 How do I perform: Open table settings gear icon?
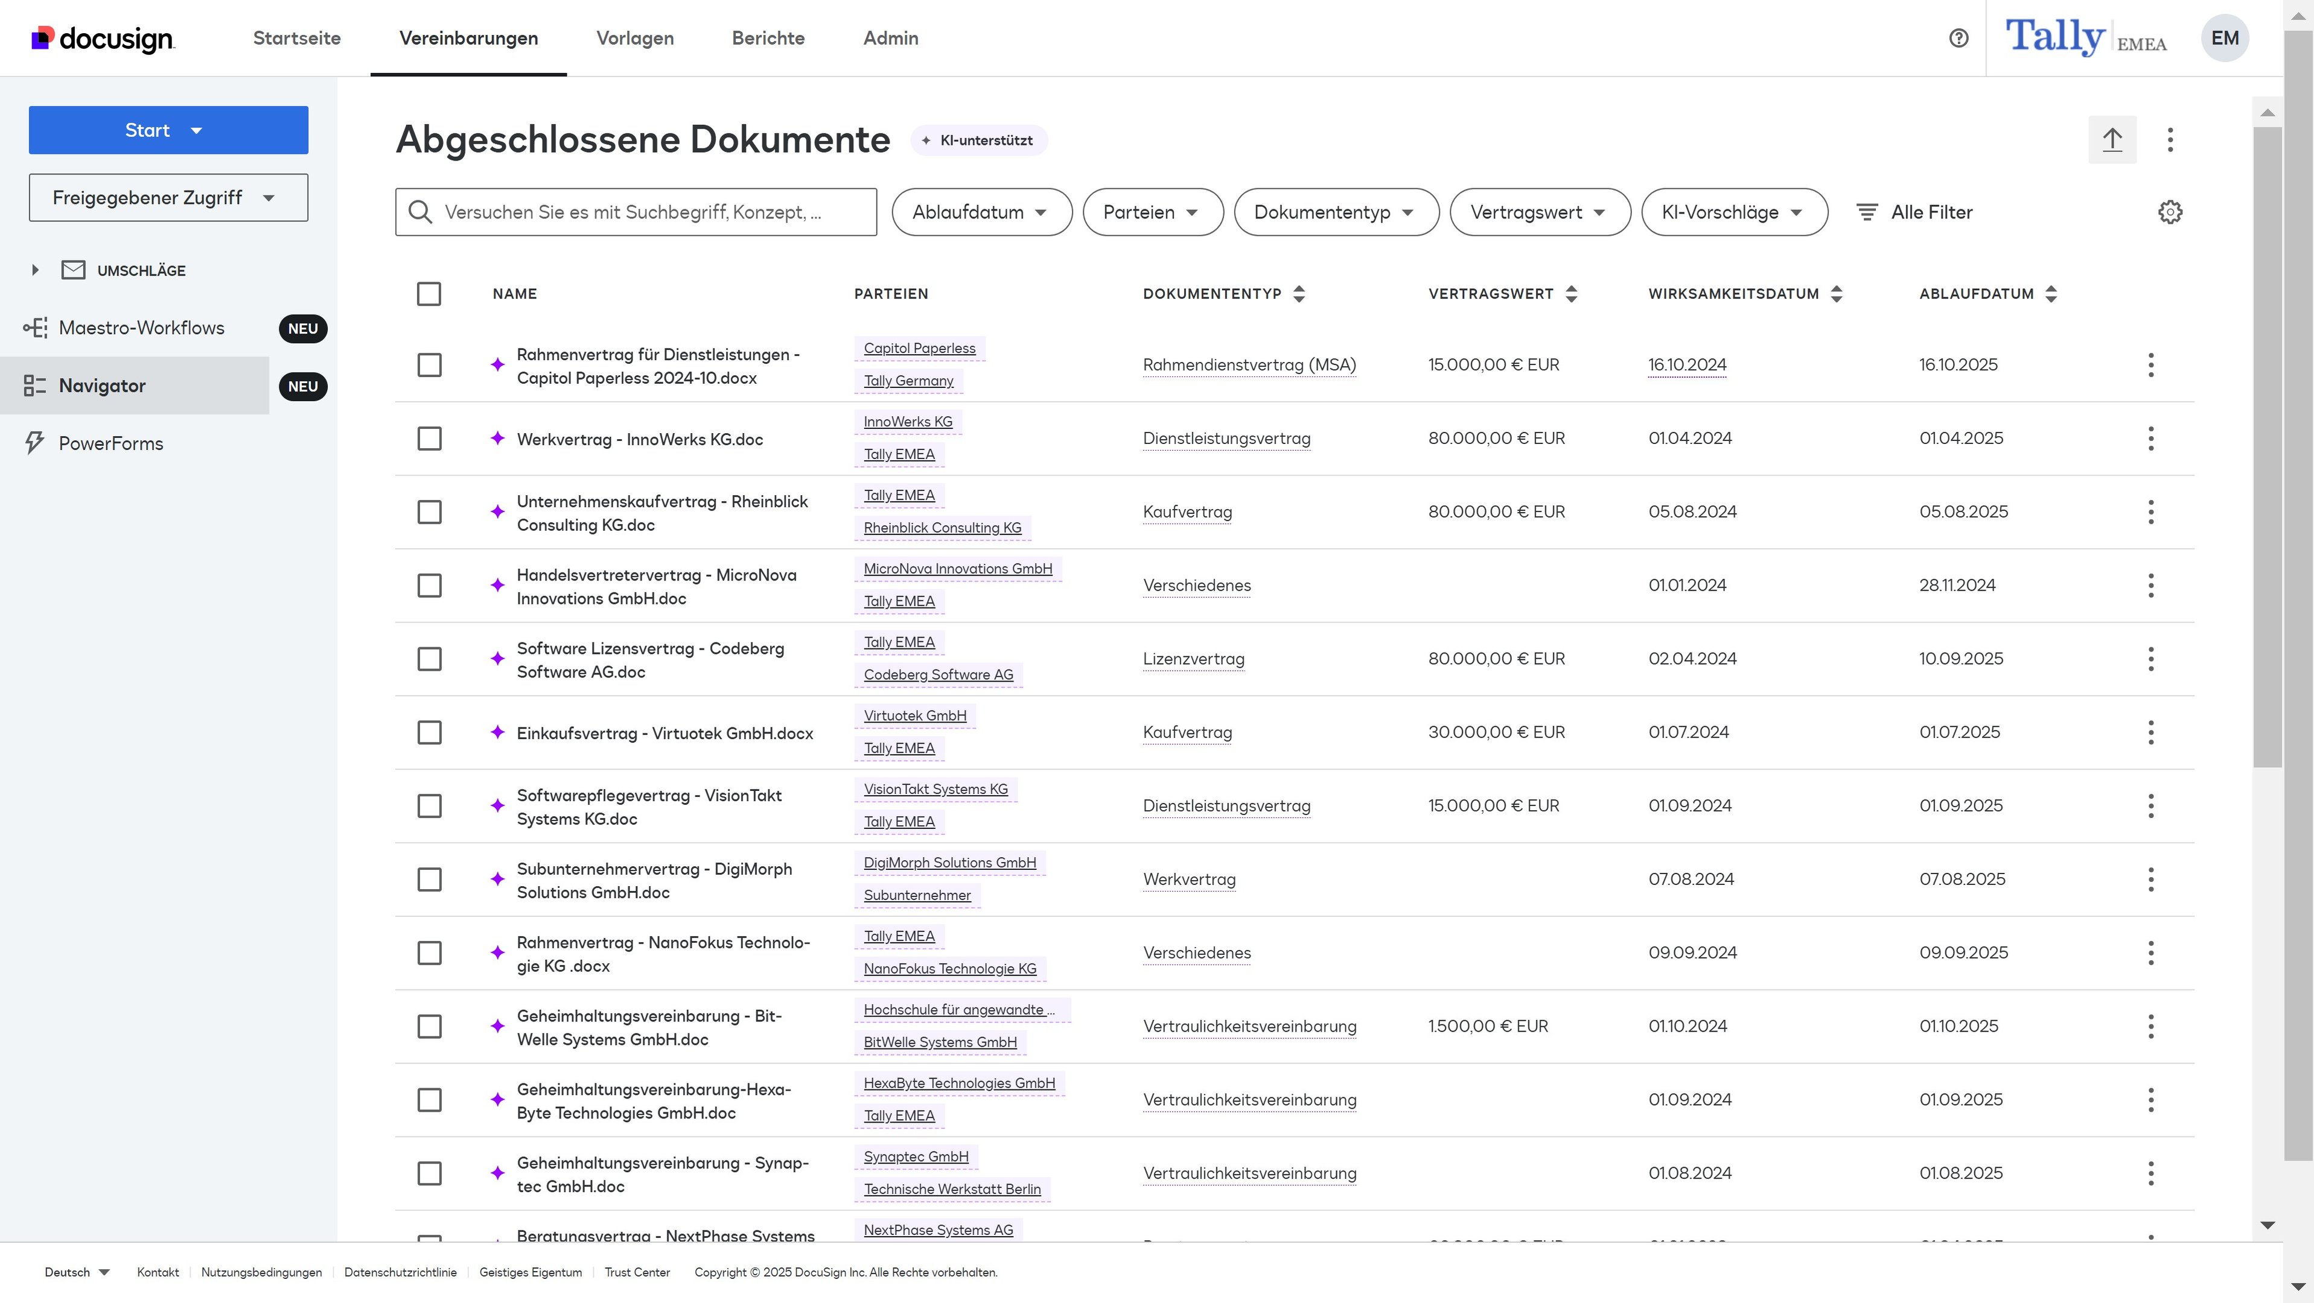2169,212
